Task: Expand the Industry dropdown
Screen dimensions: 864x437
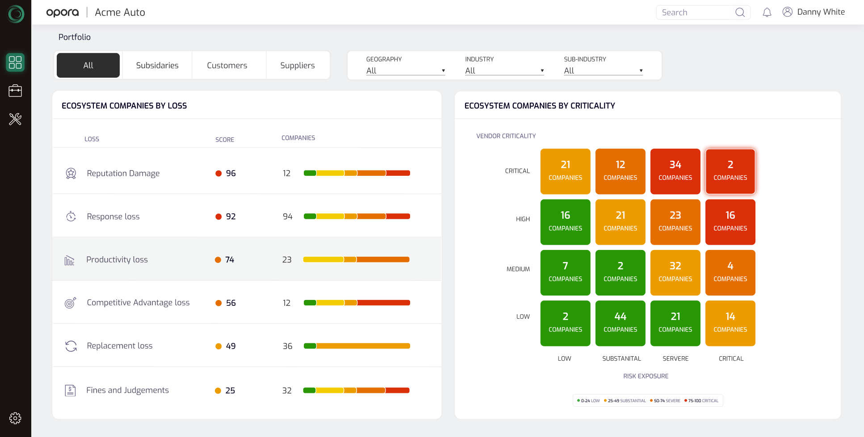Action: pyautogui.click(x=504, y=71)
